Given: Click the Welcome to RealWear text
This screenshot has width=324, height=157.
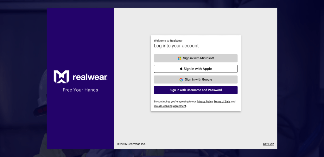Looking at the screenshot, I should 168,41.
